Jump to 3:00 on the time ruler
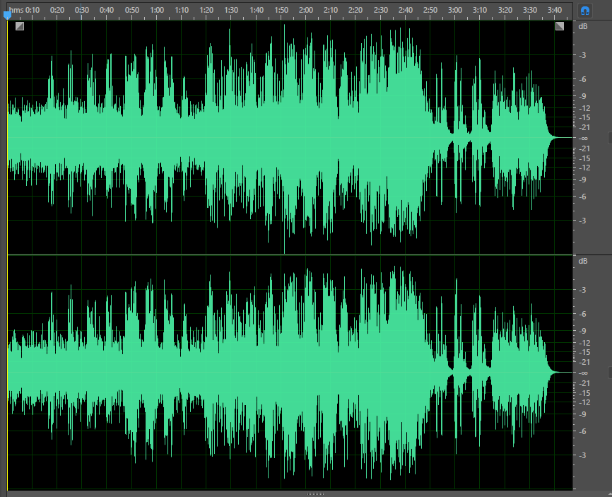612x497 pixels. pyautogui.click(x=454, y=10)
